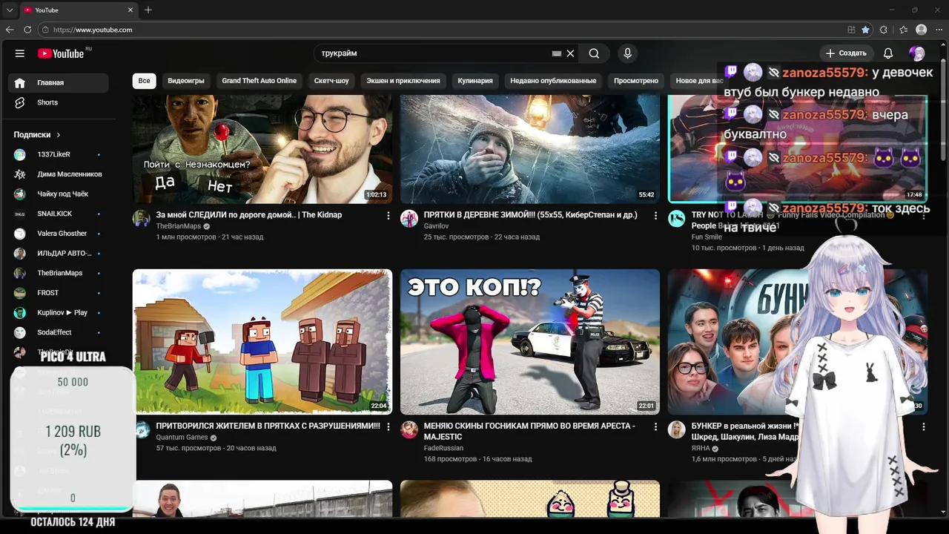The width and height of the screenshot is (949, 534).
Task: Click inside the search field with трукрайм
Action: (434, 53)
